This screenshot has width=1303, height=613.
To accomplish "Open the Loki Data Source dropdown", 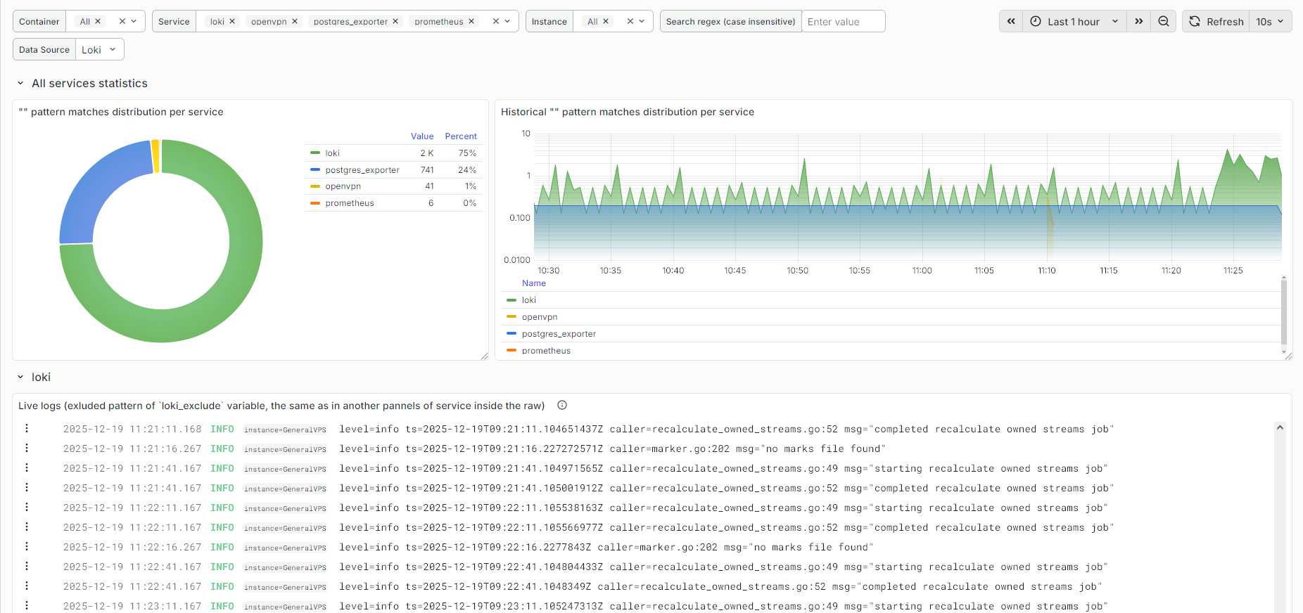I will point(99,49).
